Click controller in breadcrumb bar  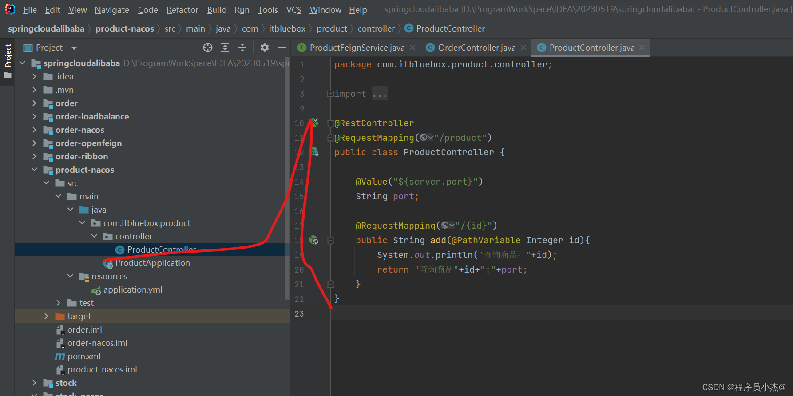tap(376, 28)
